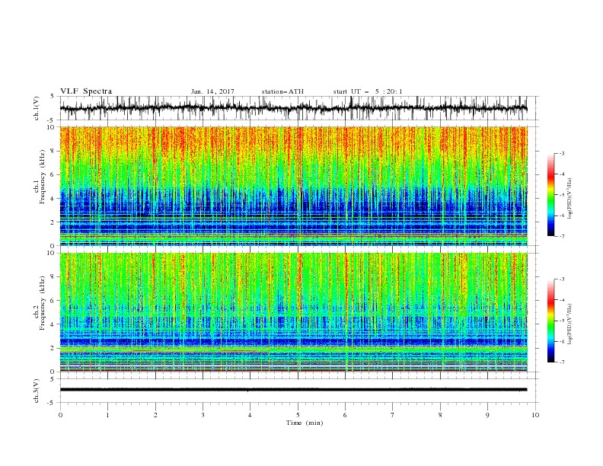Click the '-3' tick on the upper color bar
Screen dimensions: 603x466
[561, 153]
